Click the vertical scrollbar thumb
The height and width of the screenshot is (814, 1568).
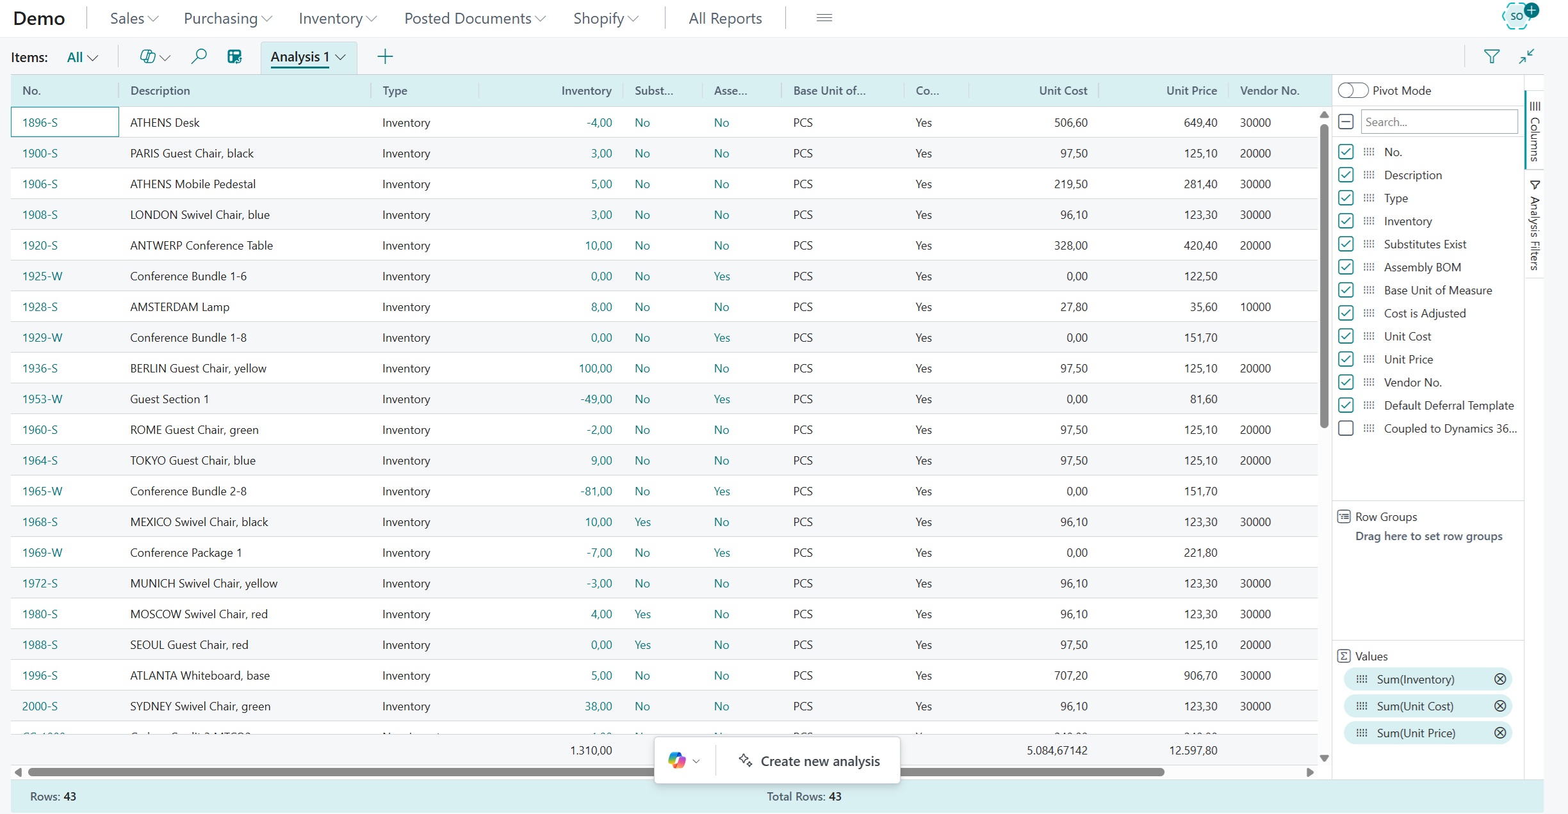(1324, 275)
